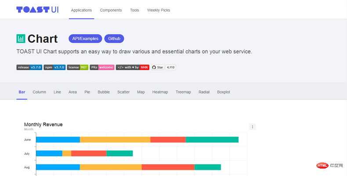Click the purple Github button
The width and height of the screenshot is (347, 176).
coord(114,39)
